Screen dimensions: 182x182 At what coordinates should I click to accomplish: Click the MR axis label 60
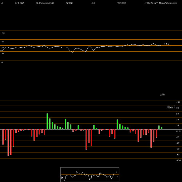(x=178, y=114)
